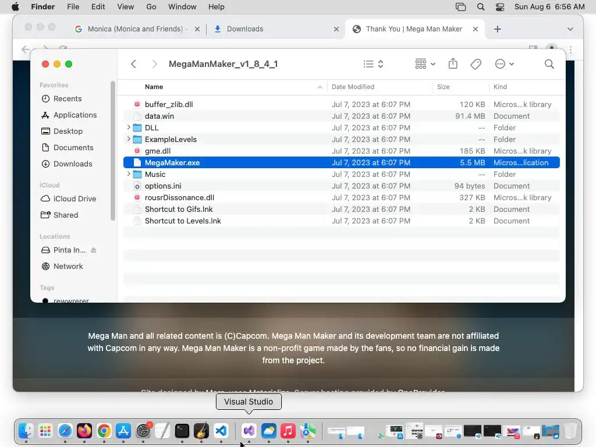The width and height of the screenshot is (596, 447).
Task: Click the Share toolbar icon
Action: coord(453,63)
